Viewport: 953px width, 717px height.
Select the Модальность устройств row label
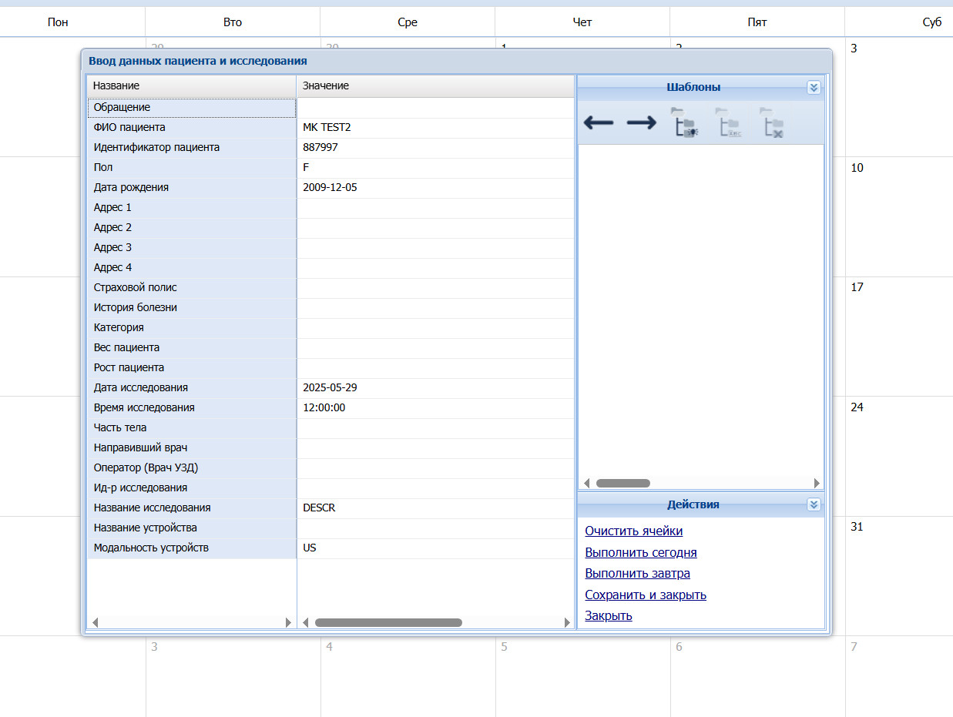coord(192,548)
